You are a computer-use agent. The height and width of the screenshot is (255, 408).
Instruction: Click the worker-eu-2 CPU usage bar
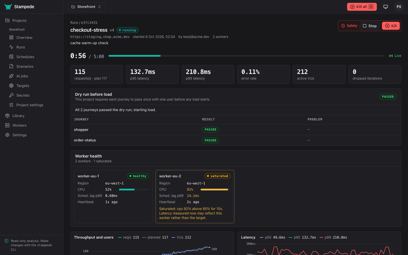coord(215,190)
